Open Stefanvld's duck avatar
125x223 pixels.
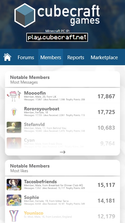14,127
